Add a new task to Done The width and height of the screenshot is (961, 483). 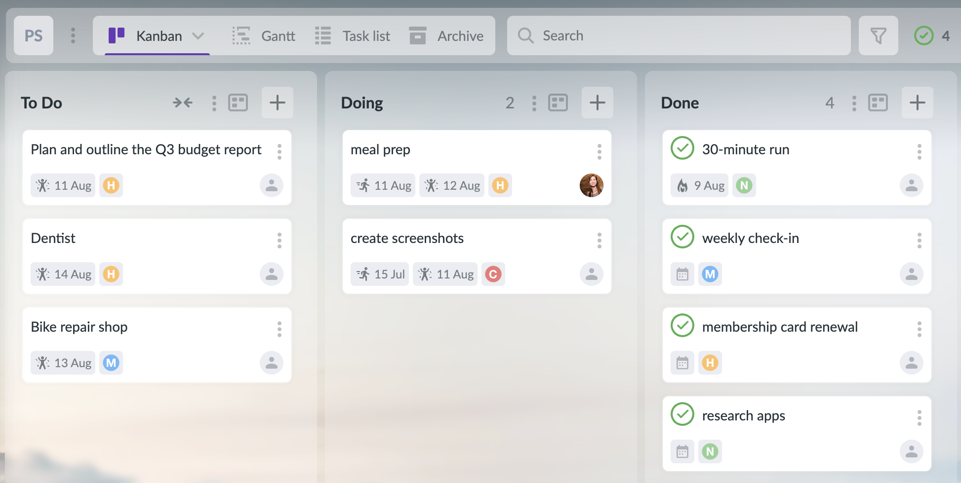[x=918, y=103]
